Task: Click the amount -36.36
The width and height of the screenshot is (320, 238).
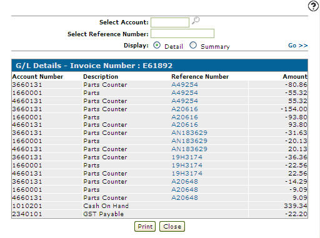Action: pos(296,157)
